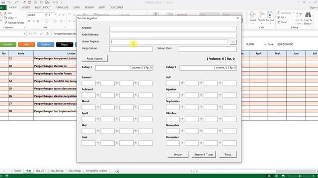Image resolution: width=318 pixels, height=178 pixels.
Task: Toggle italic formatting in the Font group
Action: 33,21
